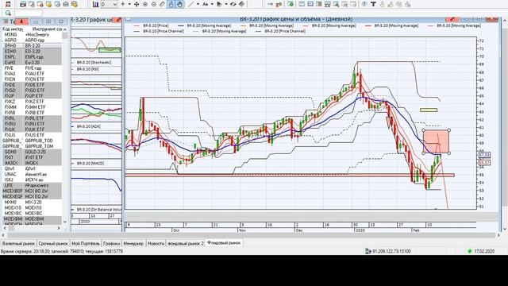
Task: Click BR-3.20 [MACD] indicator label
Action: tap(90, 163)
